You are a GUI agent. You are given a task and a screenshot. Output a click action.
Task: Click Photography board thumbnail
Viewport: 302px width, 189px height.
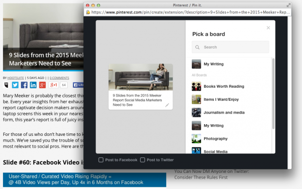tap(196, 139)
